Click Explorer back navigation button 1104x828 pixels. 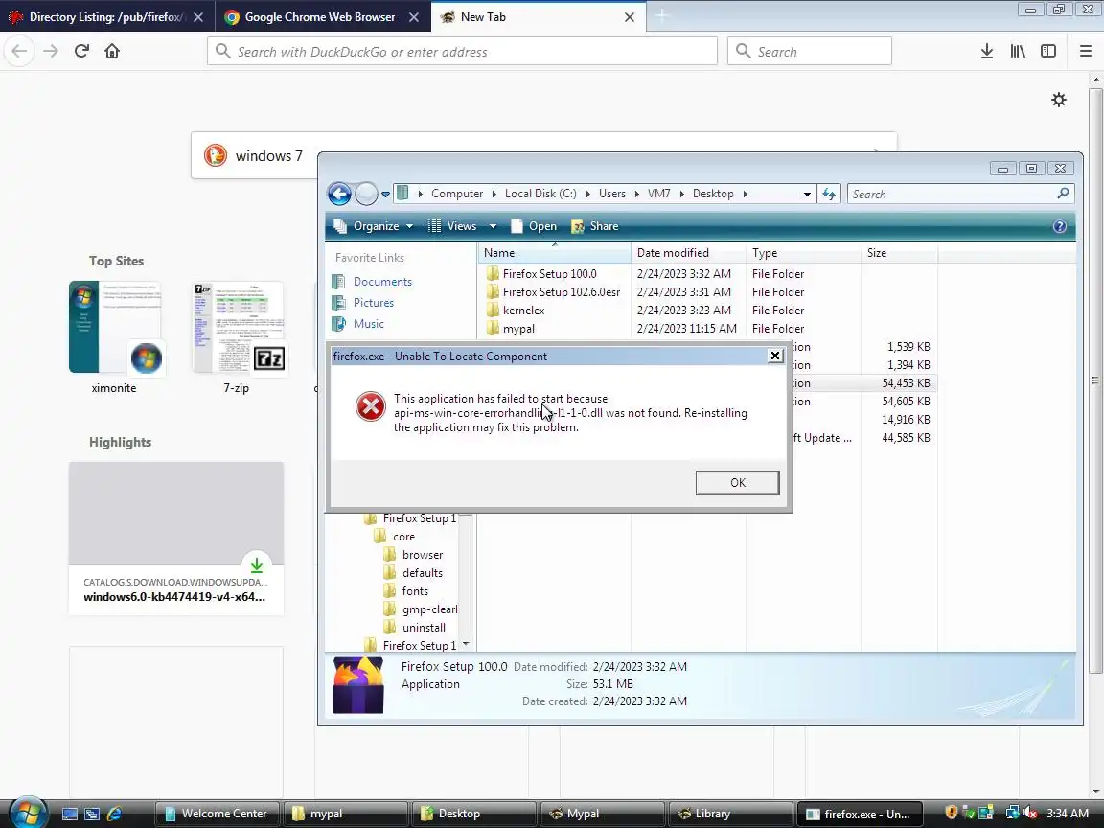339,194
